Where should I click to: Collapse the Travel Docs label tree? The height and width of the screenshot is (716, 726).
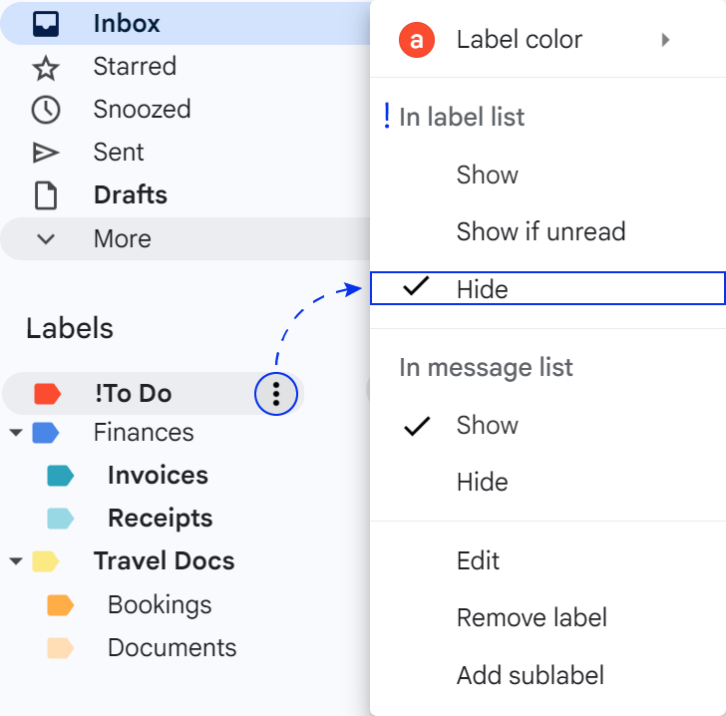16,561
